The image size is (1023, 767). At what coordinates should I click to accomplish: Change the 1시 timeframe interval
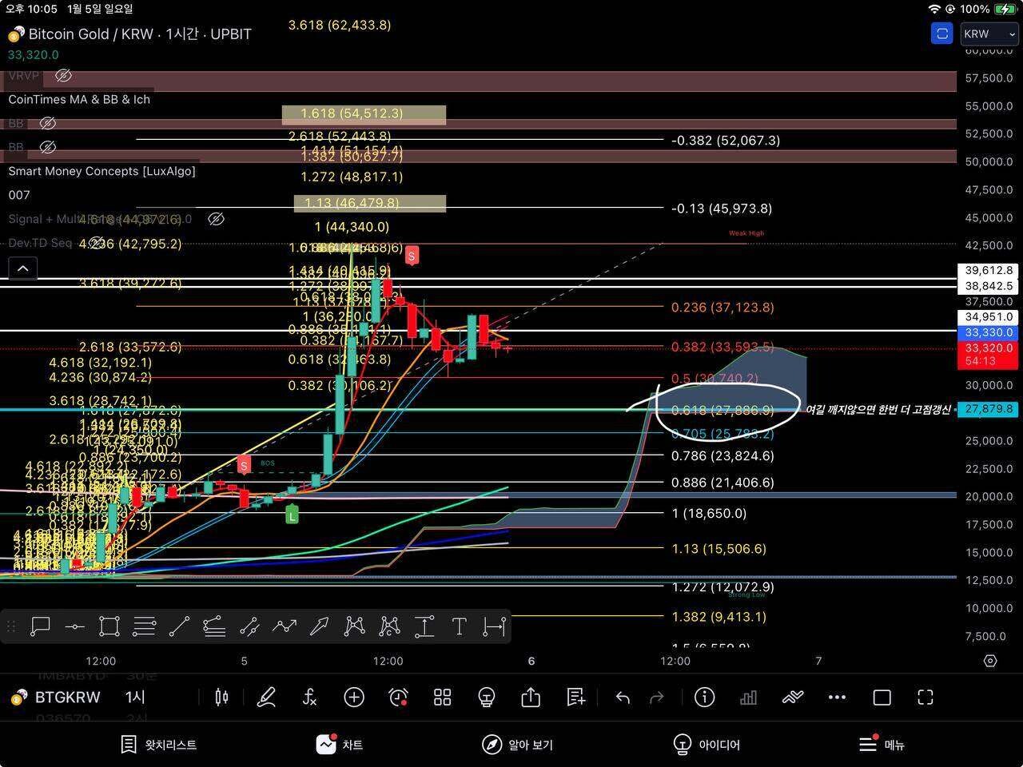135,697
